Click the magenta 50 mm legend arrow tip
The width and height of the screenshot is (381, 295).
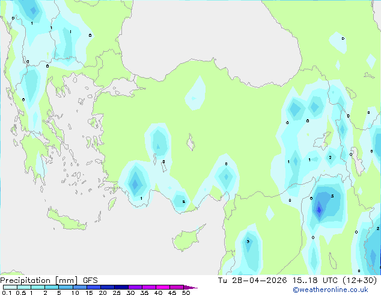(190, 287)
